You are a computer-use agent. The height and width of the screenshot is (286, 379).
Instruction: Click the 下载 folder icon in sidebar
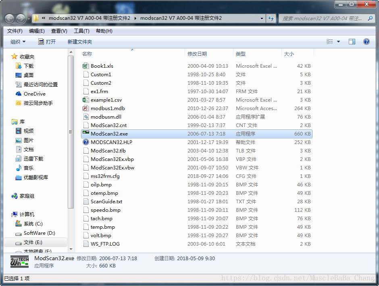19,66
